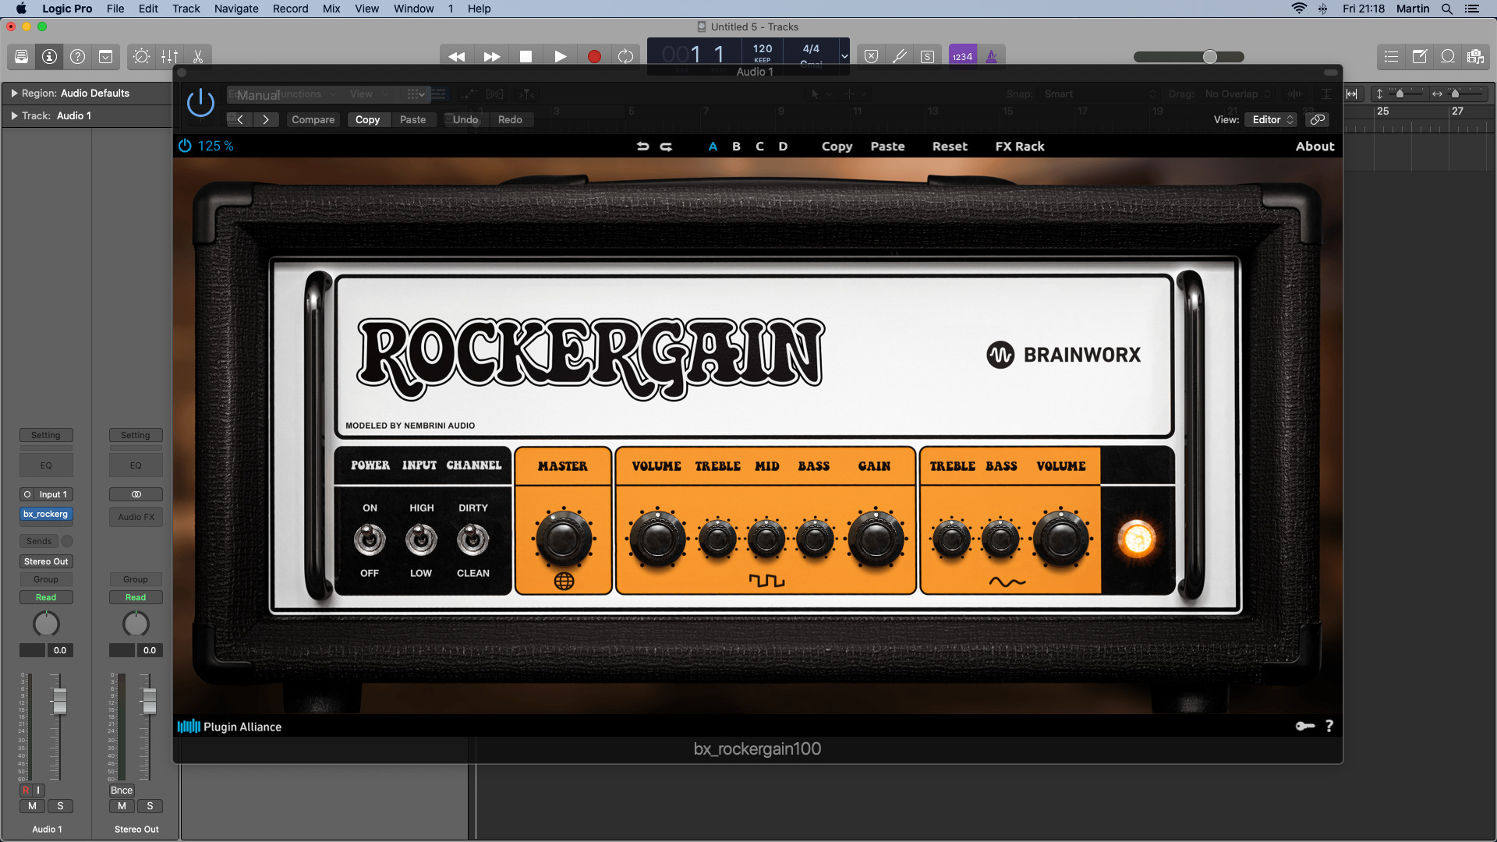Flip the CHANNEL dirty/clean switch
Viewport: 1497px width, 842px height.
click(x=472, y=540)
